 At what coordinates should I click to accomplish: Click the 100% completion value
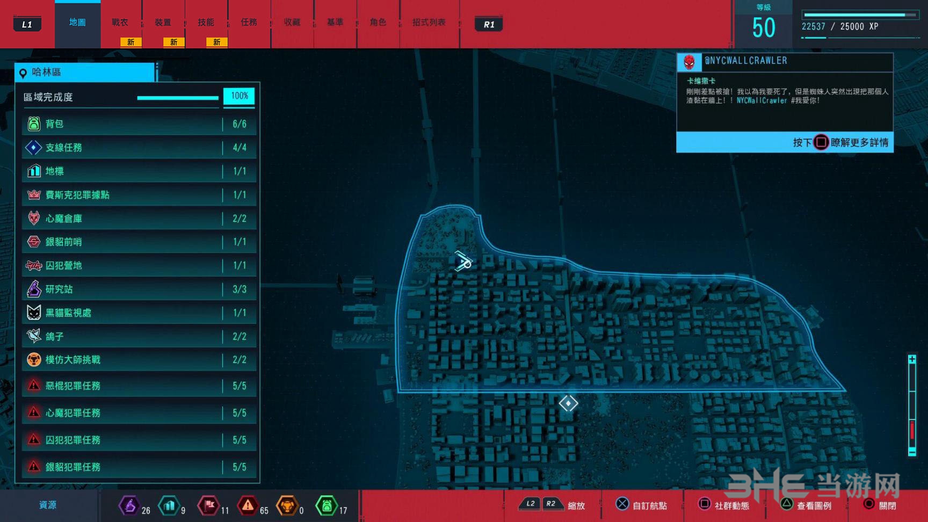[x=239, y=96]
